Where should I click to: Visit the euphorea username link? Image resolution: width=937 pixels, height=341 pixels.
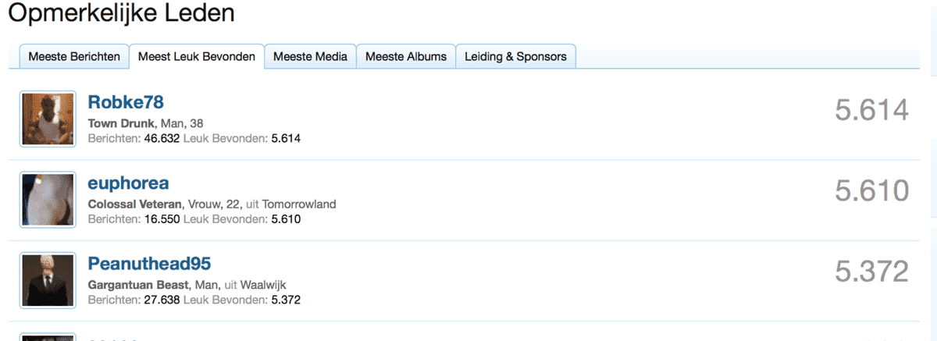pos(128,183)
